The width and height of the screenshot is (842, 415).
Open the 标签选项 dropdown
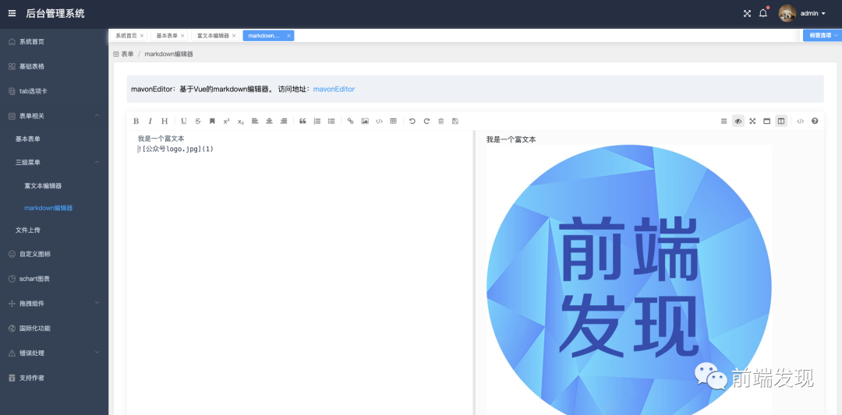point(823,35)
